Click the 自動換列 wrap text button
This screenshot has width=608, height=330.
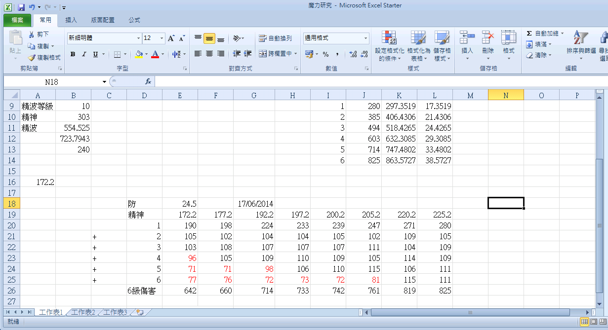[x=276, y=38]
